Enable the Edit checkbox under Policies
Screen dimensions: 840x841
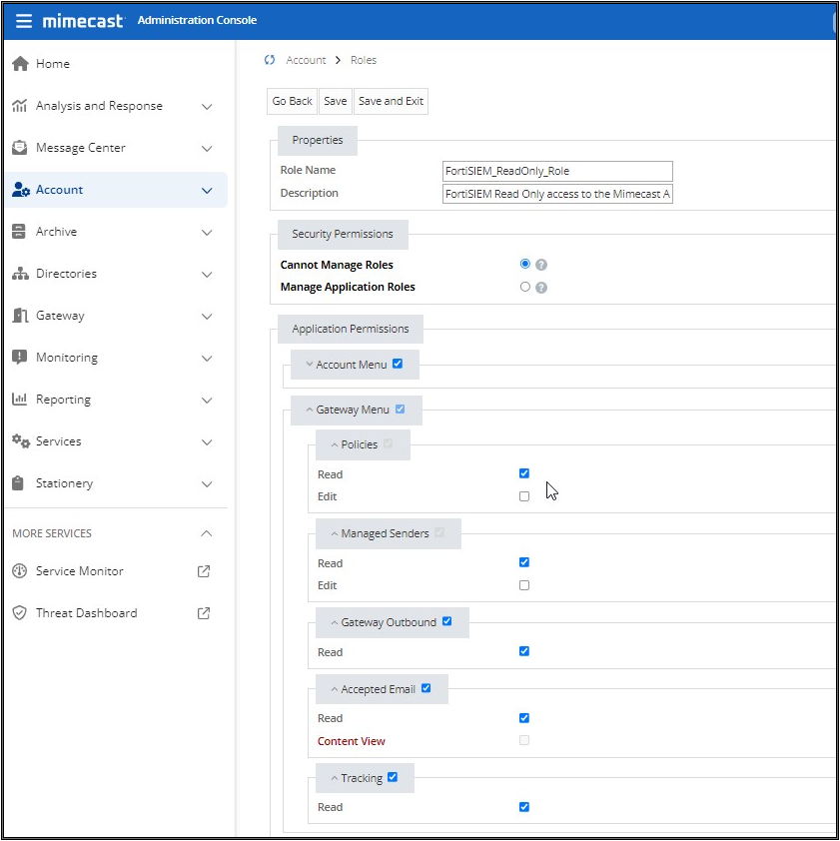point(524,496)
